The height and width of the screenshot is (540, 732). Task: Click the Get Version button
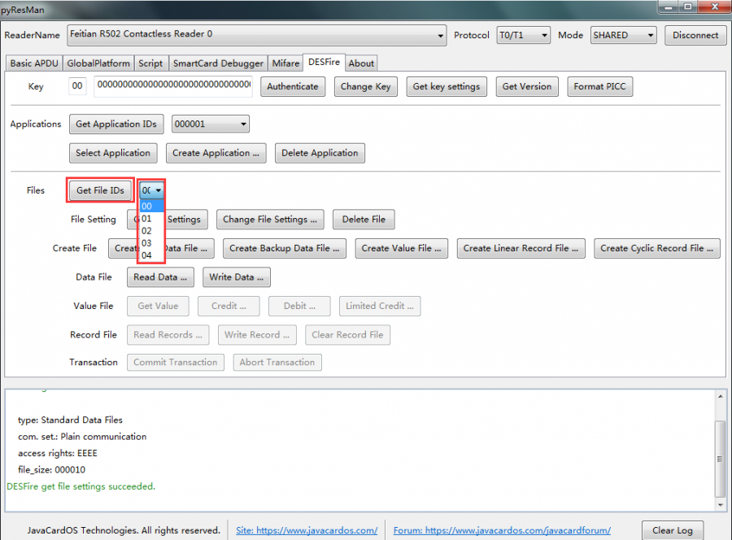[527, 86]
